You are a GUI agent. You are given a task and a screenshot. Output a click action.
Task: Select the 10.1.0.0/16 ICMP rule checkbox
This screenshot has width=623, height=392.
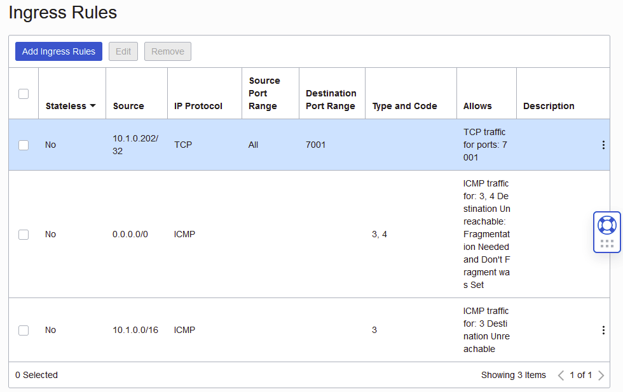[x=24, y=330]
